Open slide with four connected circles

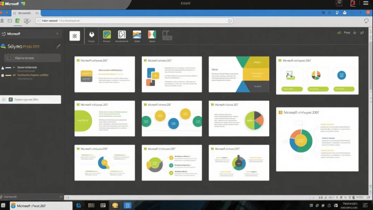pyautogui.click(x=172, y=119)
